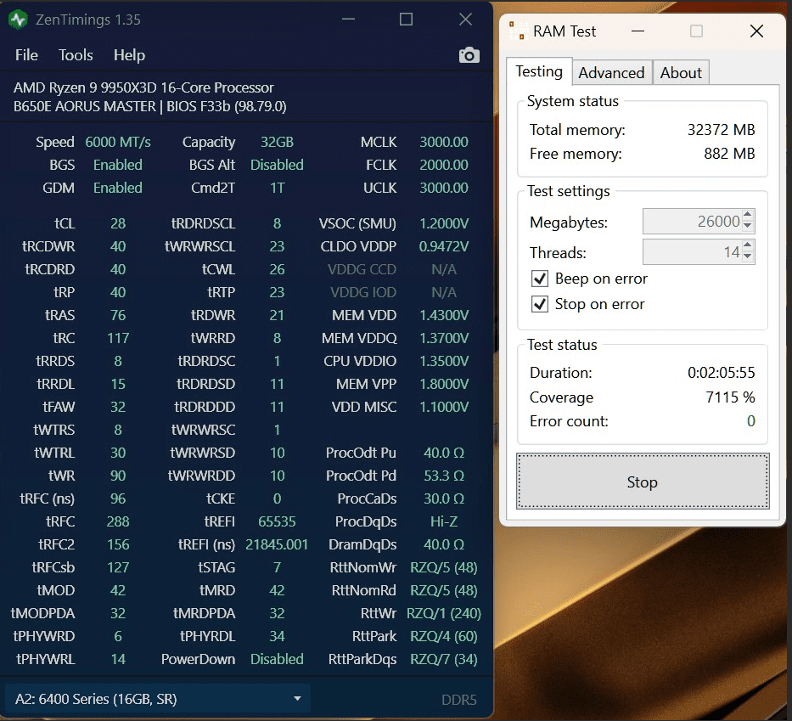This screenshot has width=792, height=721.
Task: Take a screenshot with the camera icon
Action: (469, 55)
